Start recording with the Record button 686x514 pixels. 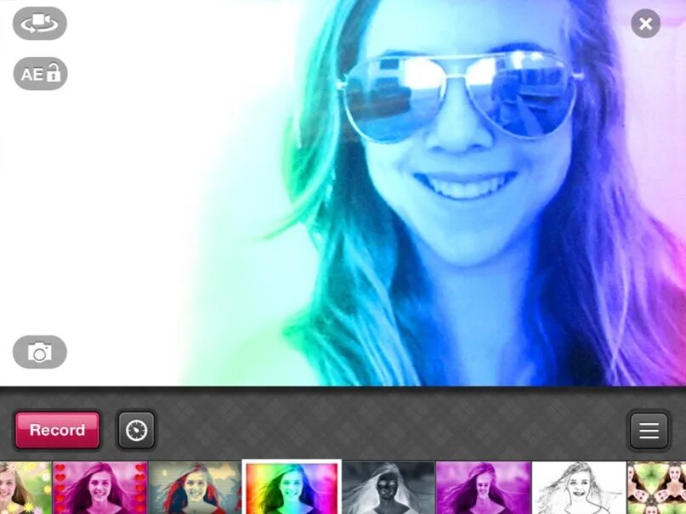point(57,430)
